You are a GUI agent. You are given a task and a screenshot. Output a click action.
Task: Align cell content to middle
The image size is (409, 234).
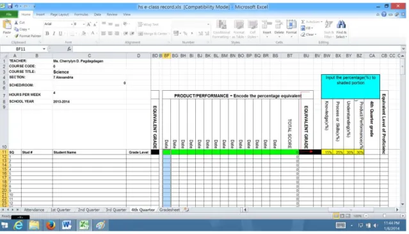110,24
